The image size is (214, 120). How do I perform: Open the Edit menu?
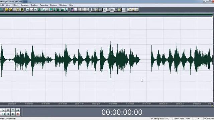tap(2, 5)
